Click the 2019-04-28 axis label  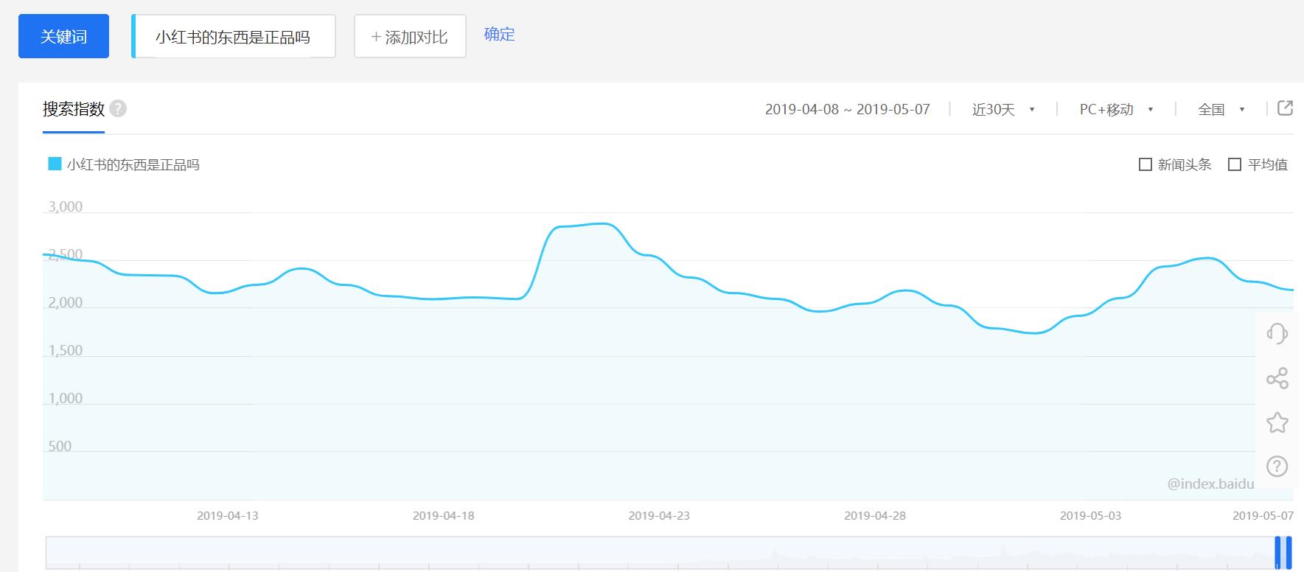point(875,515)
